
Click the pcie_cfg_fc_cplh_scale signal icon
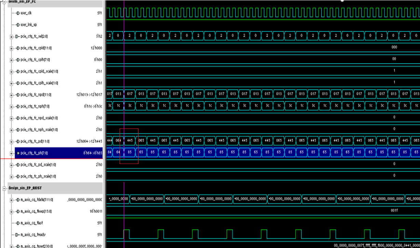pyautogui.click(x=18, y=83)
